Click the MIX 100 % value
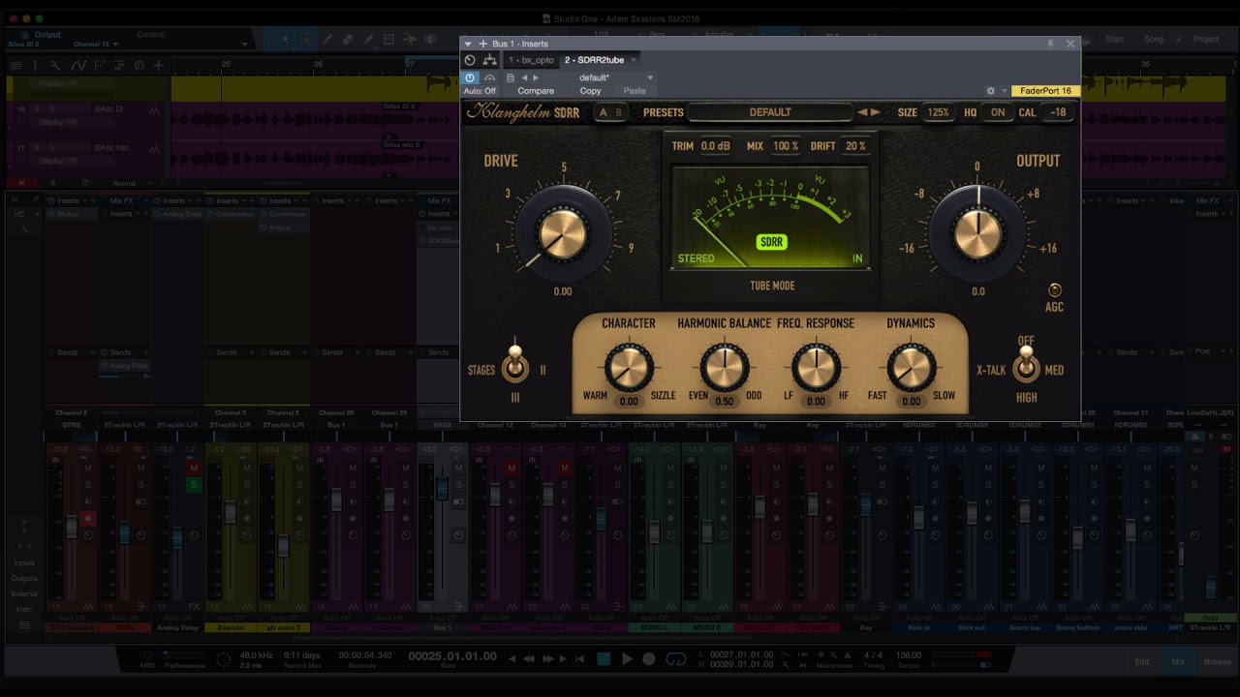Viewport: 1240px width, 697px height. pyautogui.click(x=786, y=146)
